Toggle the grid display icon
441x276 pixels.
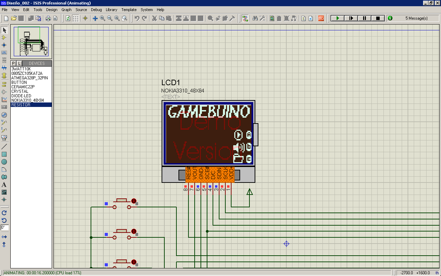(x=75, y=18)
